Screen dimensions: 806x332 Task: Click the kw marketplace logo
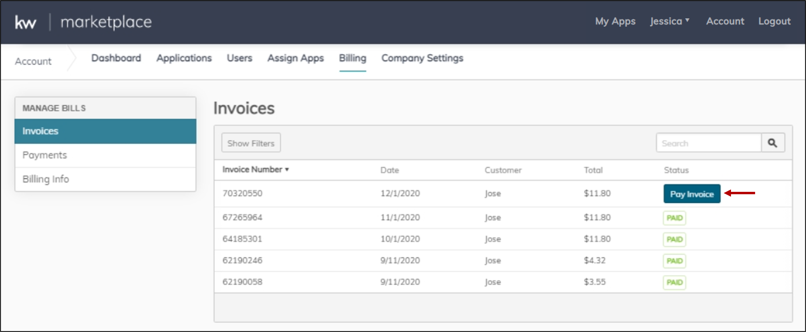coord(83,22)
